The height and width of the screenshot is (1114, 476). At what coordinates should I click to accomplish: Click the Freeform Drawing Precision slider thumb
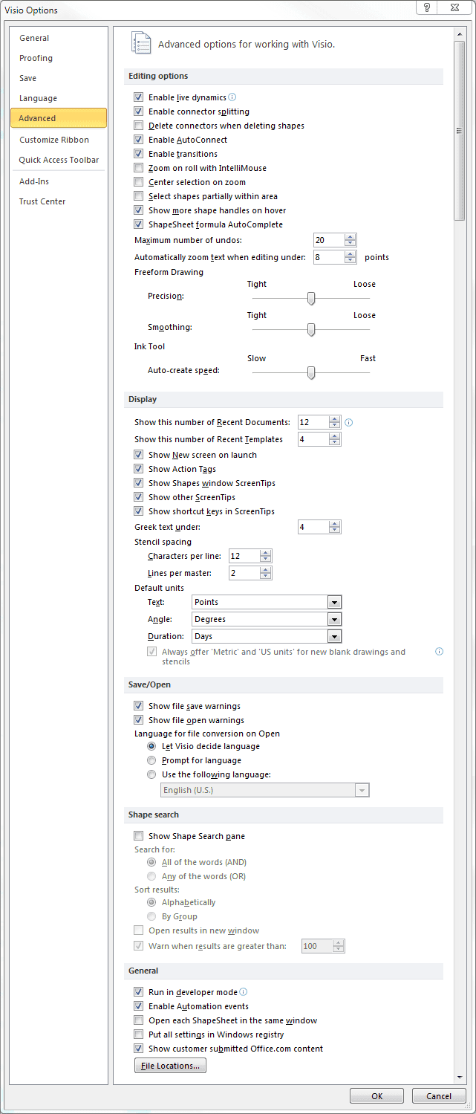click(x=311, y=299)
